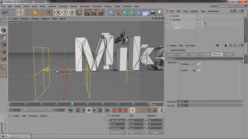Open the Object (Rel) coordinate dropdown
The width and height of the screenshot is (248, 139).
tap(117, 132)
